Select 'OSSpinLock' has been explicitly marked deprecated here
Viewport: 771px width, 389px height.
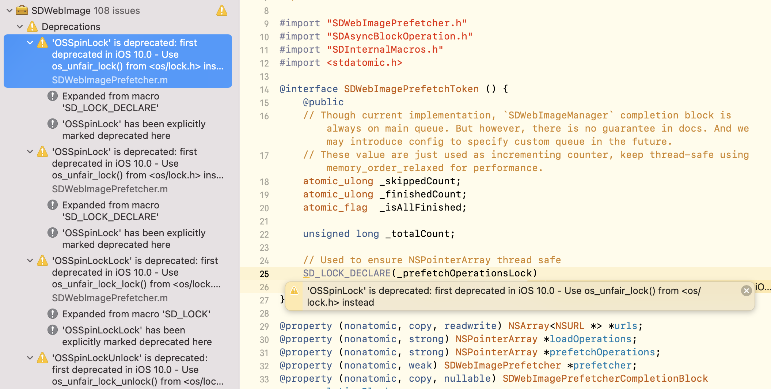[134, 129]
